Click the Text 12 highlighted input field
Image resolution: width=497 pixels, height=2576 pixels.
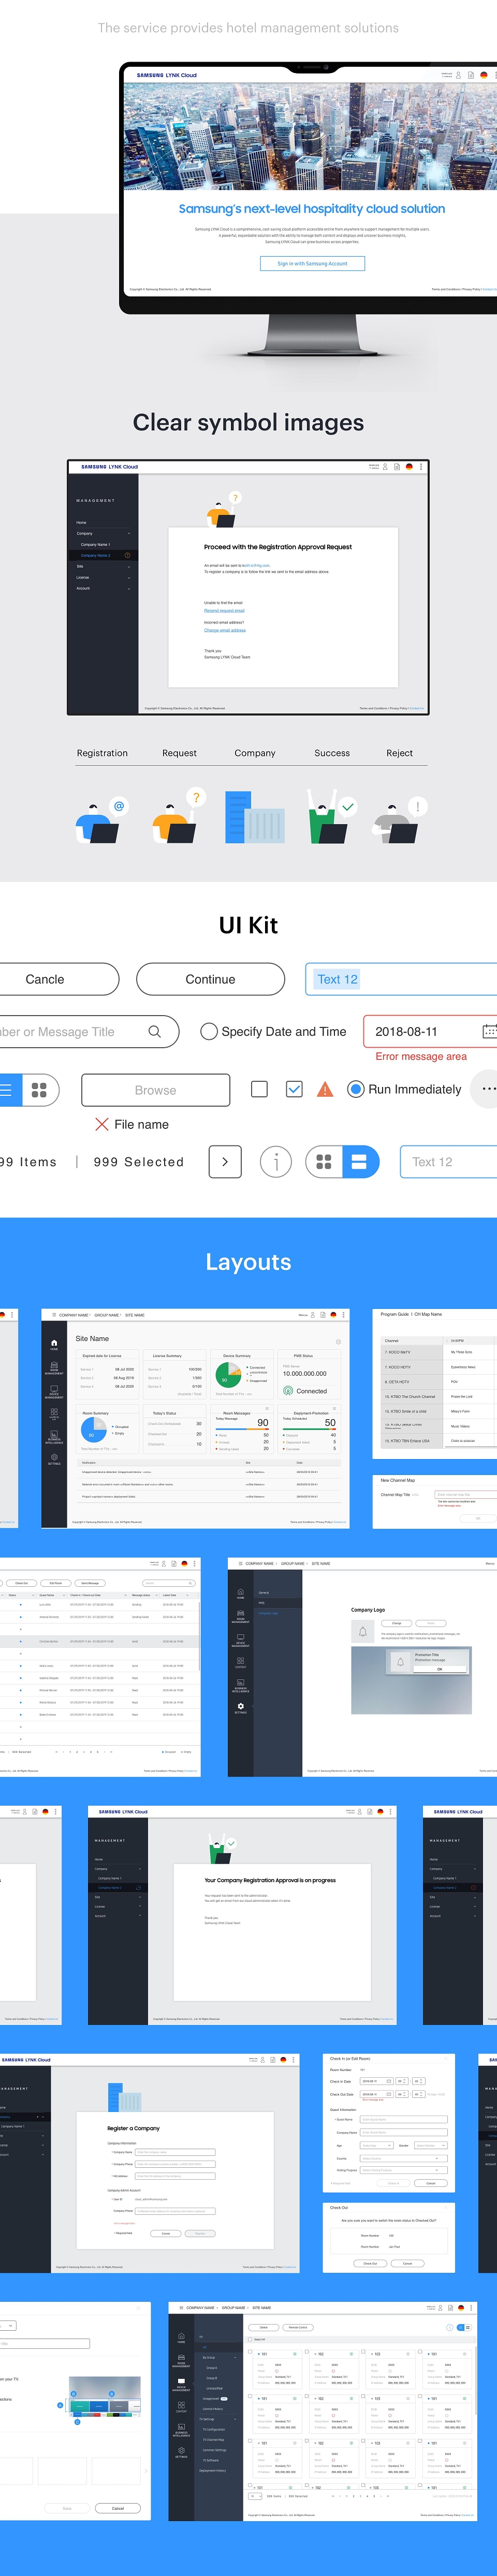(401, 979)
